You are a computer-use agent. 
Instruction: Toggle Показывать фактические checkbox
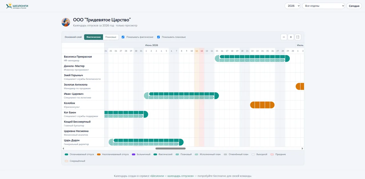[123, 37]
